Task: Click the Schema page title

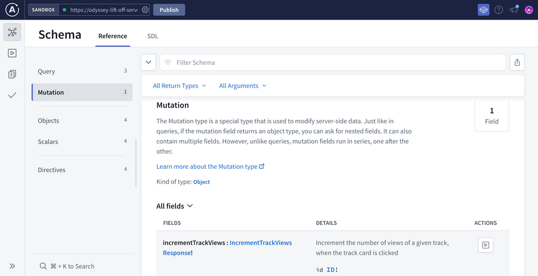Action: [x=60, y=35]
